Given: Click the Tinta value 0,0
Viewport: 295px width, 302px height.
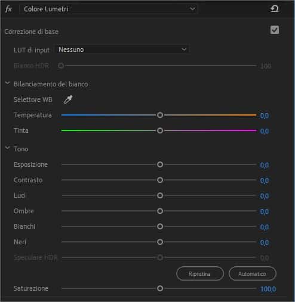Looking at the screenshot, I should pyautogui.click(x=265, y=131).
